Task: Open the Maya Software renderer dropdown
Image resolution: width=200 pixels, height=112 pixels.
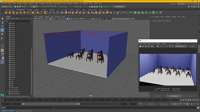Action: point(181,46)
